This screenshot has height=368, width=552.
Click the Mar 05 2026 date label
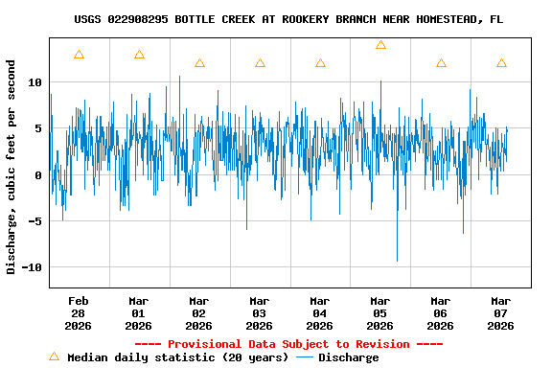379,313
